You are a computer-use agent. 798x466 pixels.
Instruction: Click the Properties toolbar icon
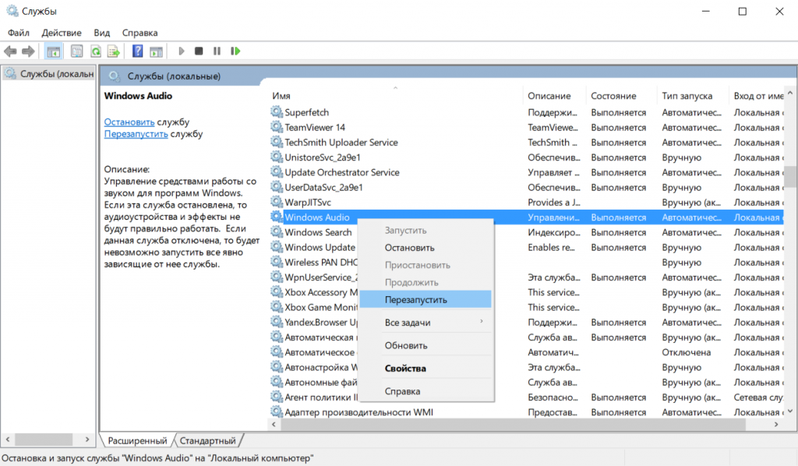(76, 51)
